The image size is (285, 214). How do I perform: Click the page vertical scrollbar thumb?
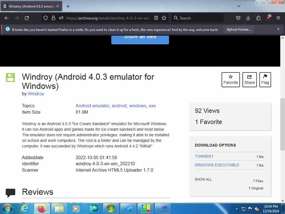282,124
